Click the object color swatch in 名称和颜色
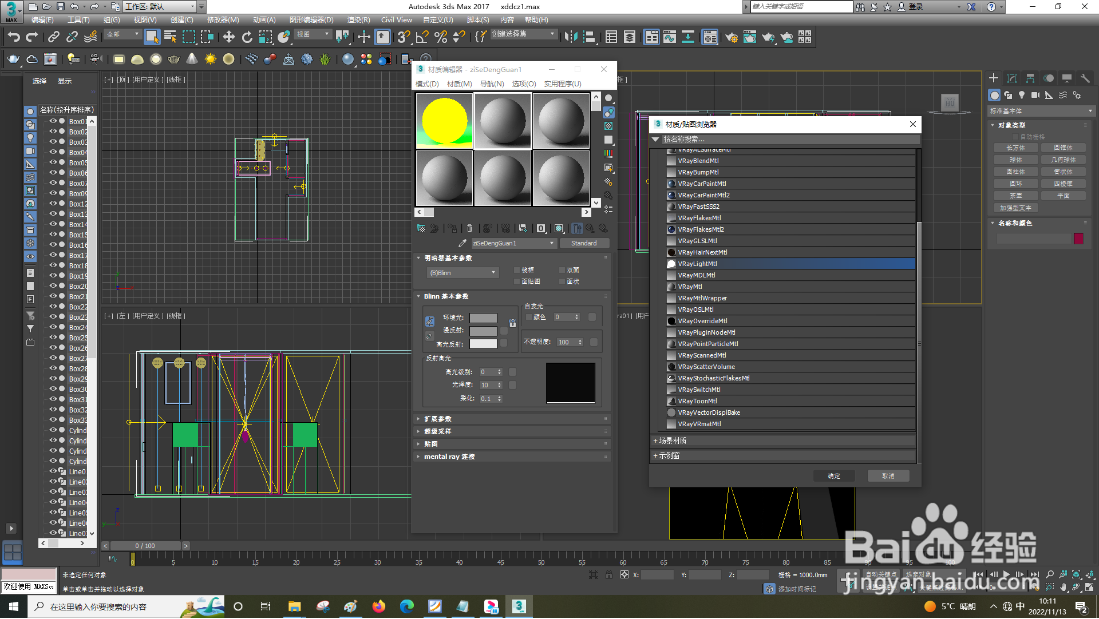The height and width of the screenshot is (619, 1099). pos(1078,239)
